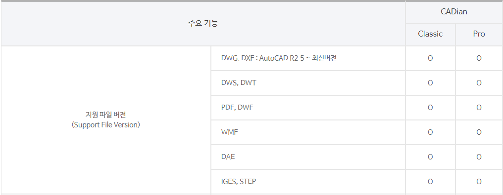Click Pro O mark for DWG, DXF
The width and height of the screenshot is (503, 195).
[479, 58]
